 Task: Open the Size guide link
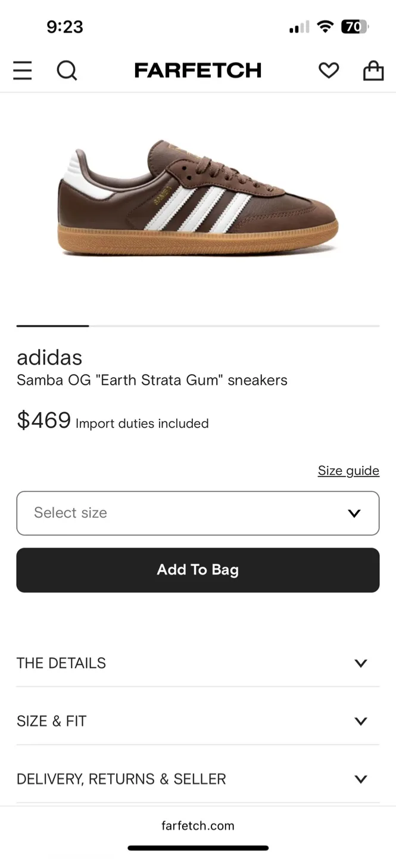point(348,471)
